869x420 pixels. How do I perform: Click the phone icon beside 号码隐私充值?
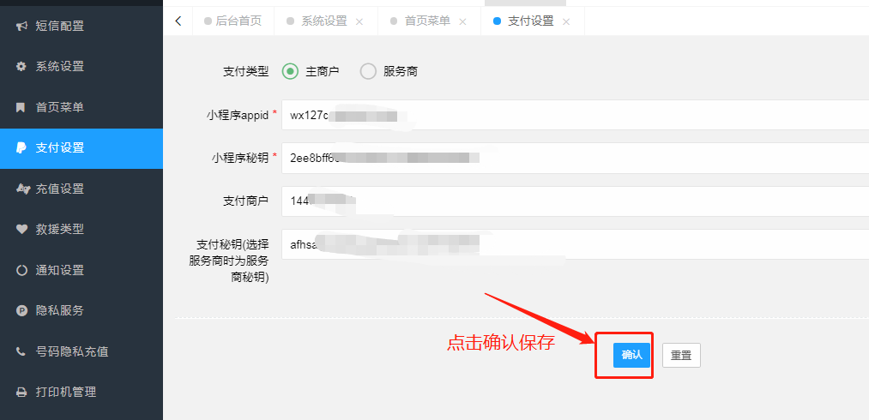pos(21,351)
